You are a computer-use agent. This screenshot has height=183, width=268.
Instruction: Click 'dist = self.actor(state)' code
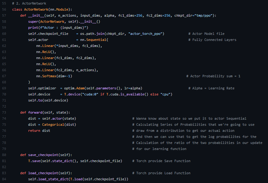[x=52, y=118]
